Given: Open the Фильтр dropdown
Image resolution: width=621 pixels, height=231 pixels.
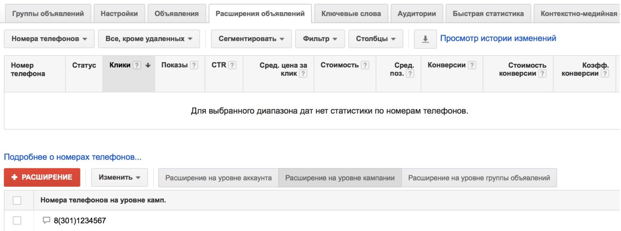Looking at the screenshot, I should [320, 39].
